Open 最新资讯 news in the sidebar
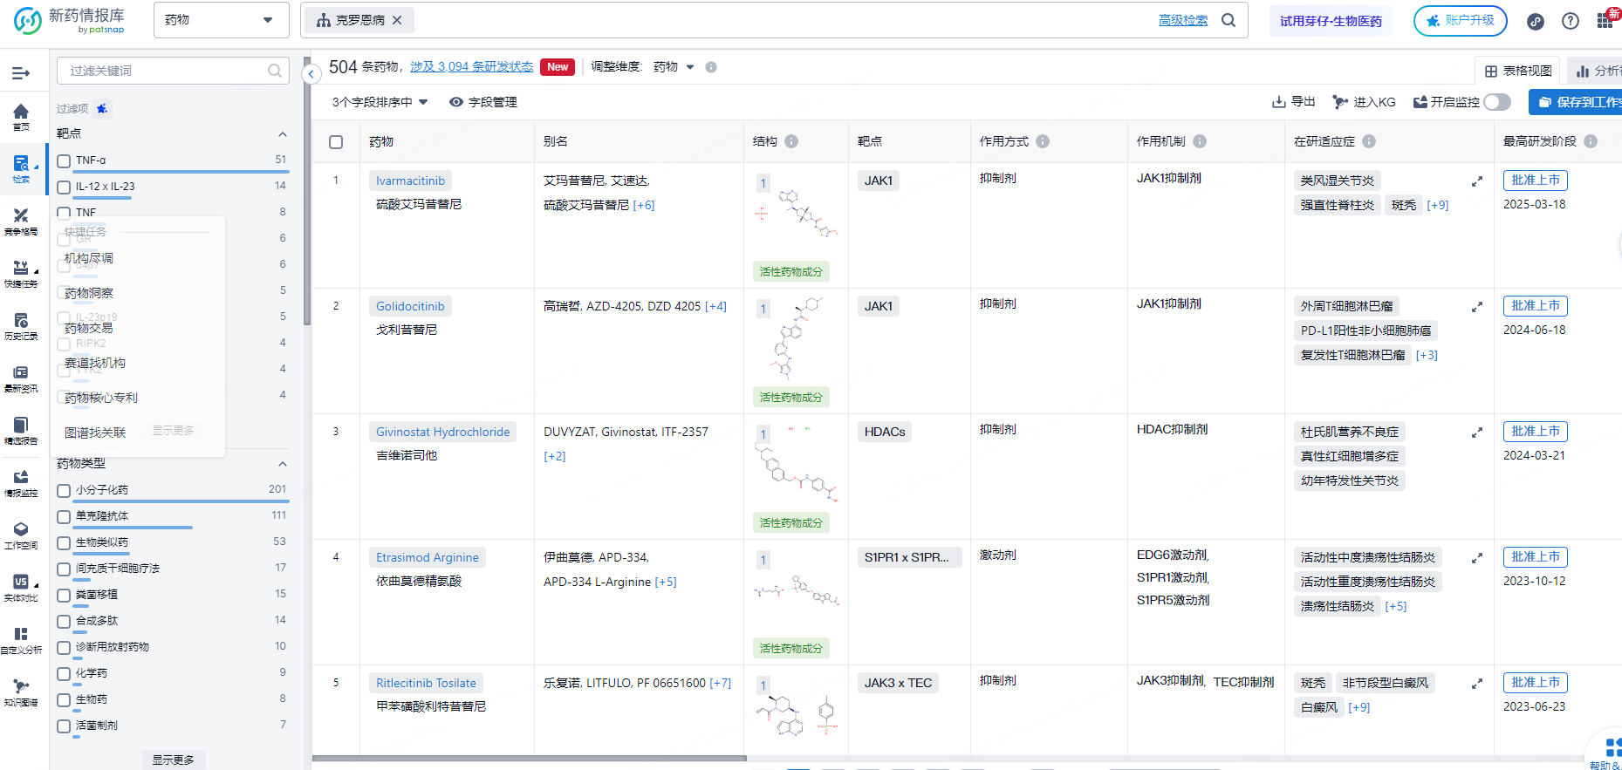The image size is (1622, 770). (21, 378)
